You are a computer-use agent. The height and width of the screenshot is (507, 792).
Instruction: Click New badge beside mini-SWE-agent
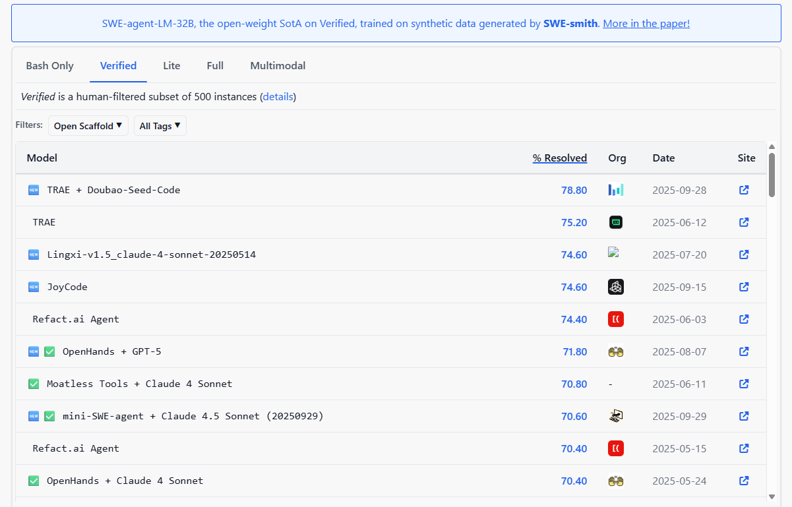pos(34,416)
